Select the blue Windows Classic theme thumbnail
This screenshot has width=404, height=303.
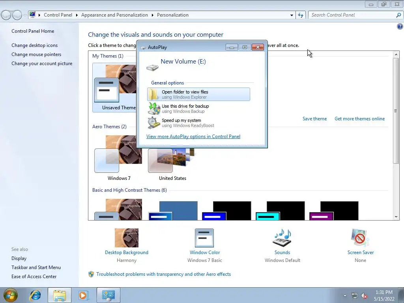[x=173, y=211]
